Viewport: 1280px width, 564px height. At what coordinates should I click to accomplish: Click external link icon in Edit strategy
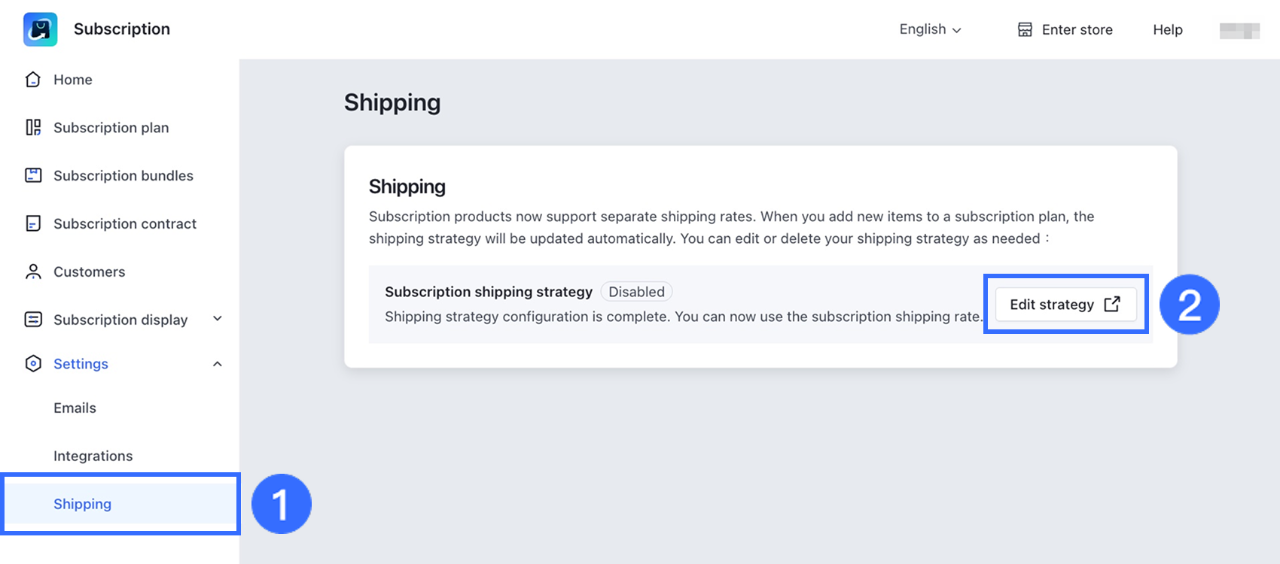[1112, 304]
